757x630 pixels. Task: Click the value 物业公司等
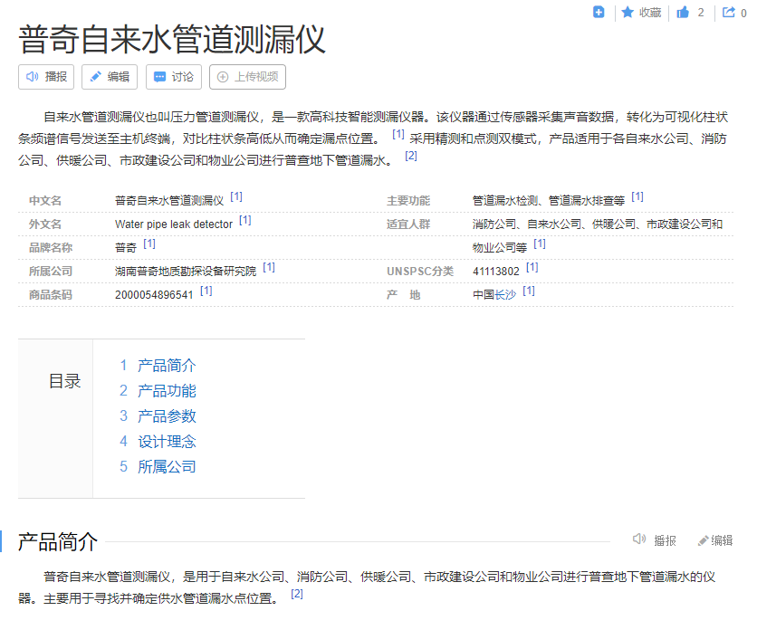500,248
